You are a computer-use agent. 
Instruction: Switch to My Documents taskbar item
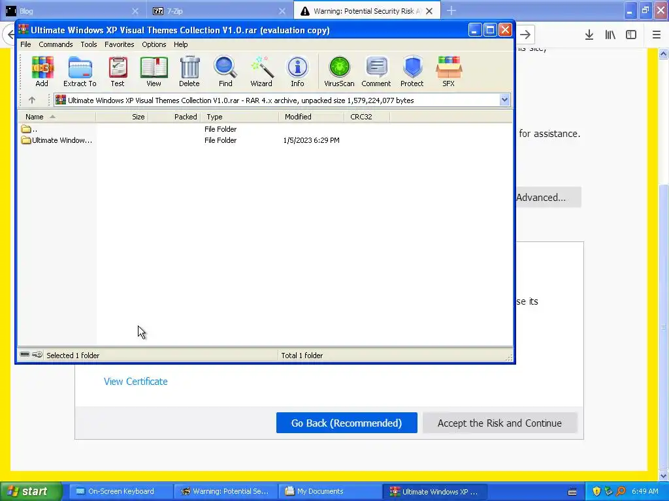[329, 491]
